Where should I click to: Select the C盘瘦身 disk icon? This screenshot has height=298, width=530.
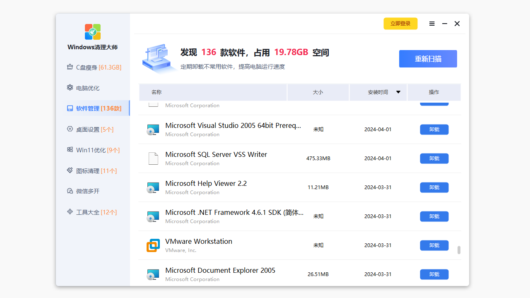pos(70,67)
